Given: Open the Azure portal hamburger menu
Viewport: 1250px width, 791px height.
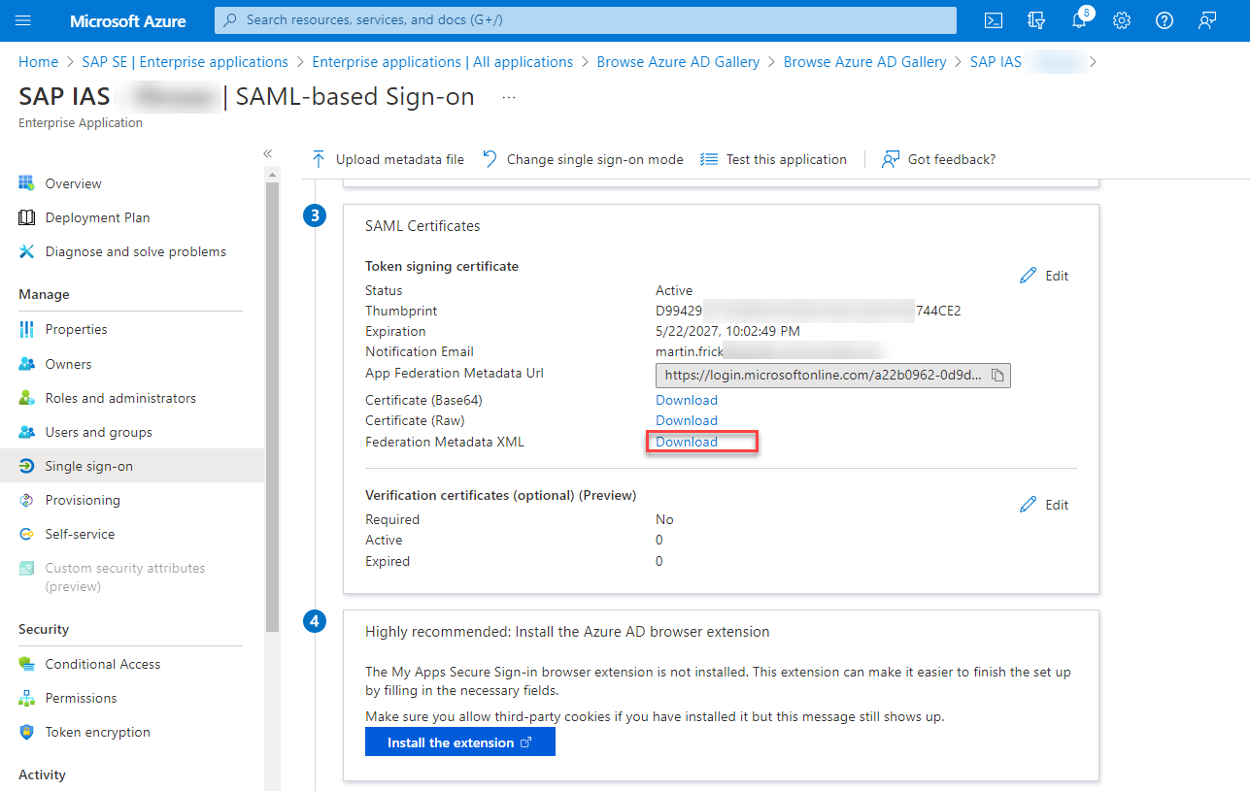Looking at the screenshot, I should pos(24,20).
